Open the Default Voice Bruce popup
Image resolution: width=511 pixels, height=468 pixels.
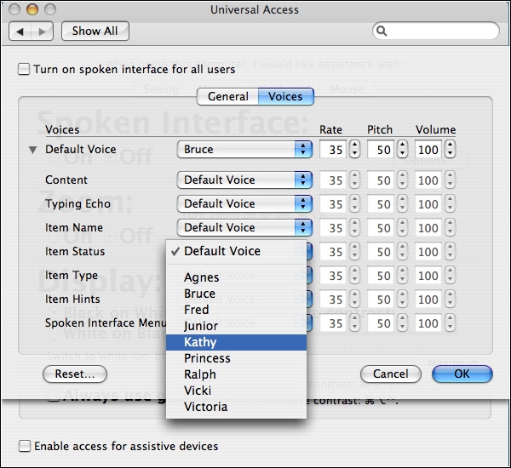(244, 150)
